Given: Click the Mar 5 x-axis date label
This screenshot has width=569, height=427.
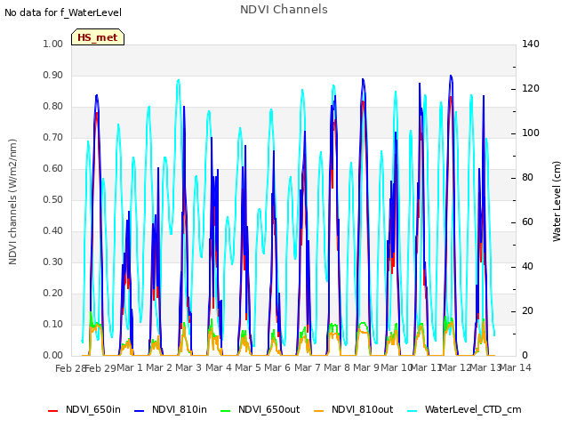Looking at the screenshot, I should click(x=248, y=367).
